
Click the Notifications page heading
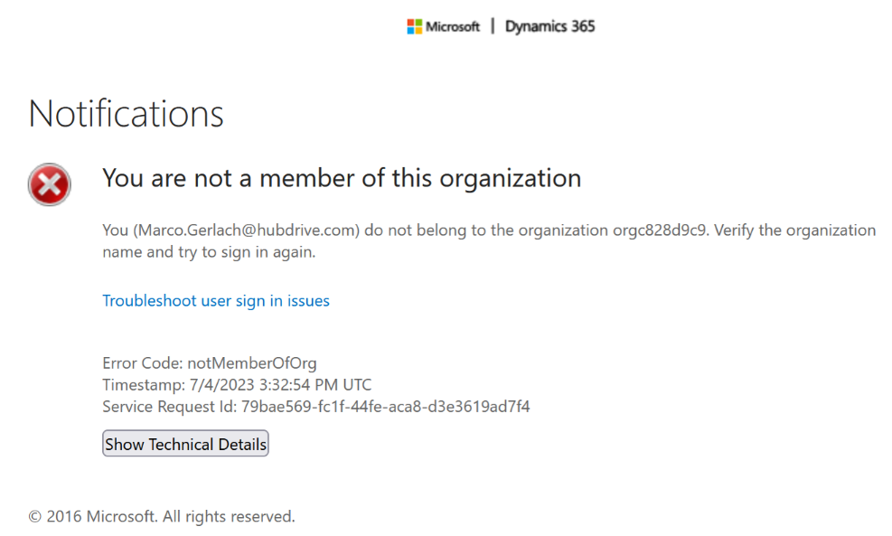[127, 115]
